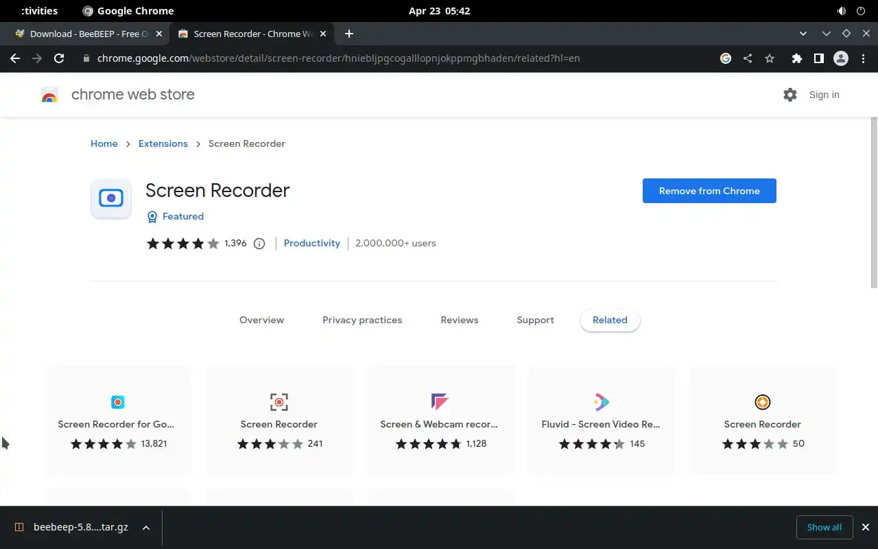Open the Activities overview
Screen dimensions: 878x549
39,11
